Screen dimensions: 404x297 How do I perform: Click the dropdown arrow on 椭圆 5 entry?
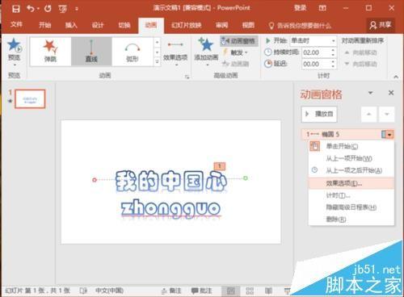point(389,134)
